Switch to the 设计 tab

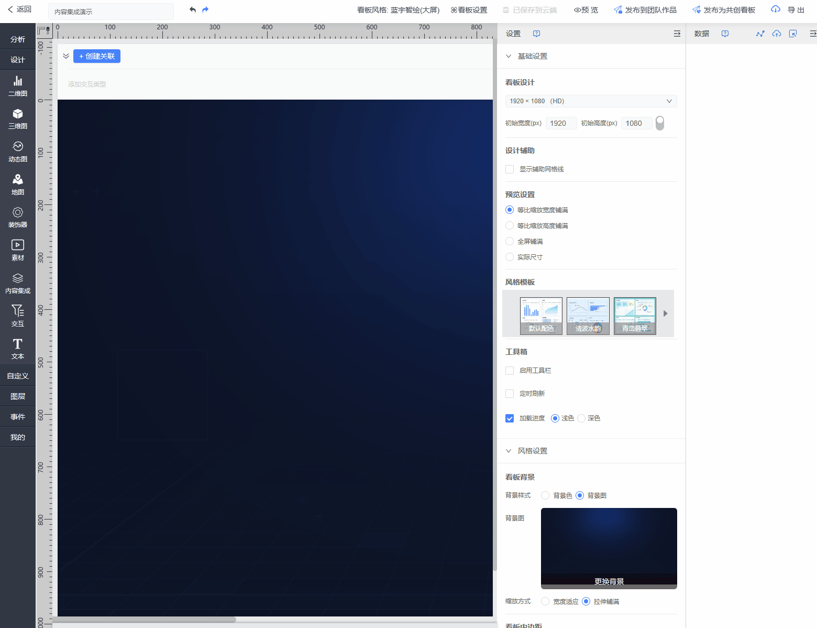[x=18, y=60]
